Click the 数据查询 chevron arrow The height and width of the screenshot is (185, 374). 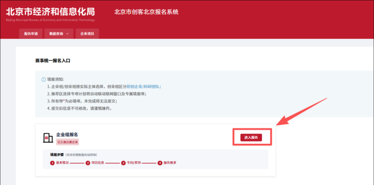click(x=67, y=34)
